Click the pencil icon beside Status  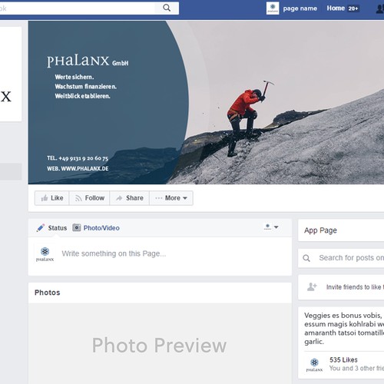41,227
